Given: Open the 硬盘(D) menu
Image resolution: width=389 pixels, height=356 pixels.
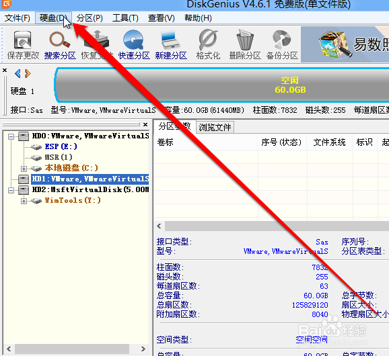Looking at the screenshot, I should click(53, 18).
